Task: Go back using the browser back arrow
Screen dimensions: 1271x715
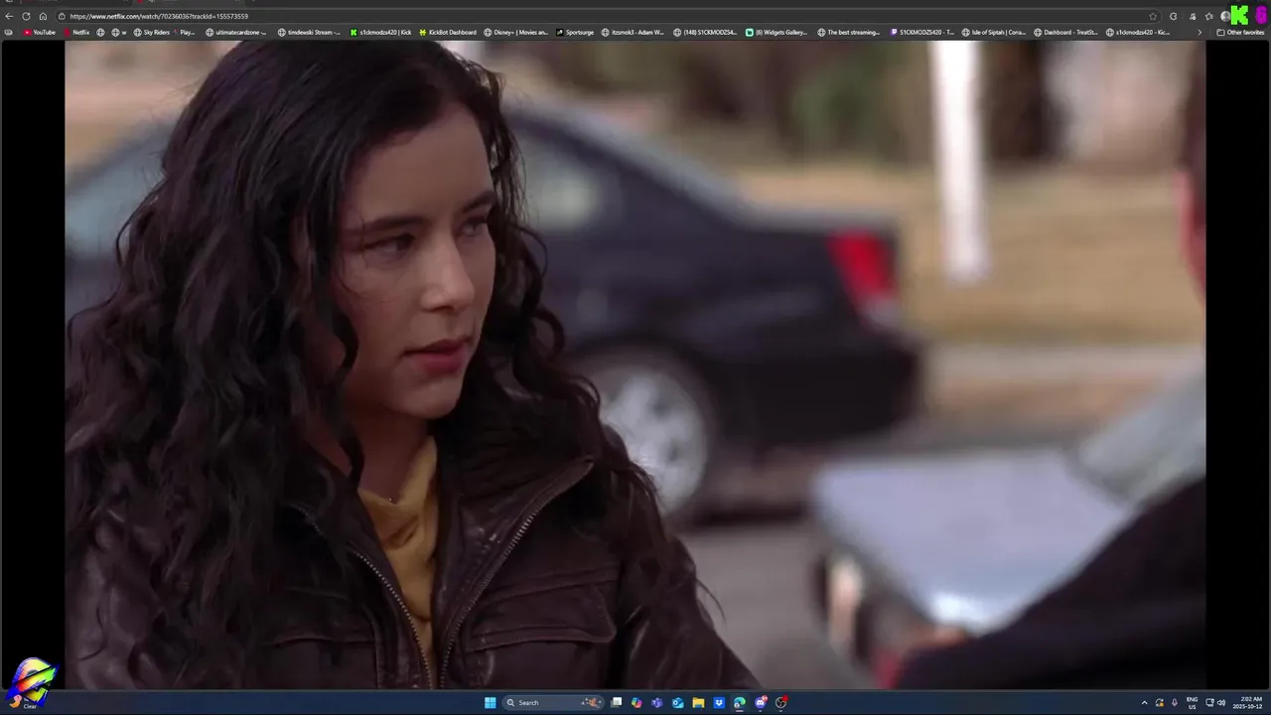Action: pos(9,16)
